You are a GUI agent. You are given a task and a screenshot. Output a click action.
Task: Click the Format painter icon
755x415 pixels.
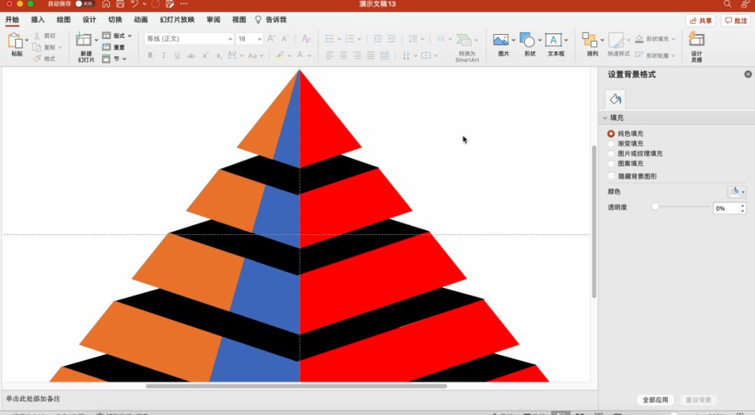(36, 59)
